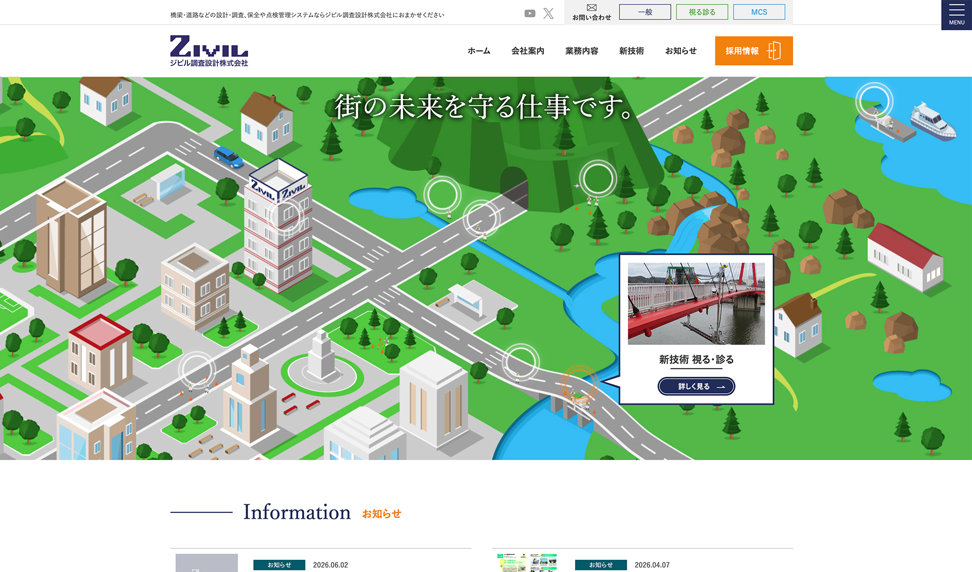Click the red bridge photo thumbnail
Image resolution: width=972 pixels, height=572 pixels.
696,304
